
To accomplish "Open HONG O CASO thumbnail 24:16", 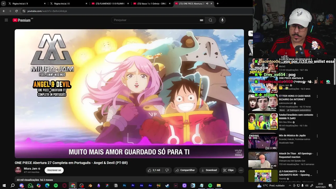I will pos(263,103).
